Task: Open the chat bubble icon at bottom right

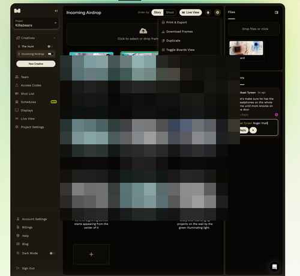Action: [x=274, y=267]
